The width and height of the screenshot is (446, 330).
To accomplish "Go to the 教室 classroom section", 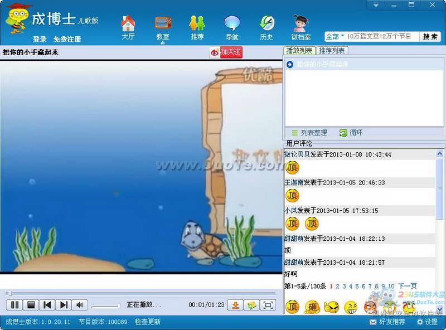I will (x=163, y=27).
